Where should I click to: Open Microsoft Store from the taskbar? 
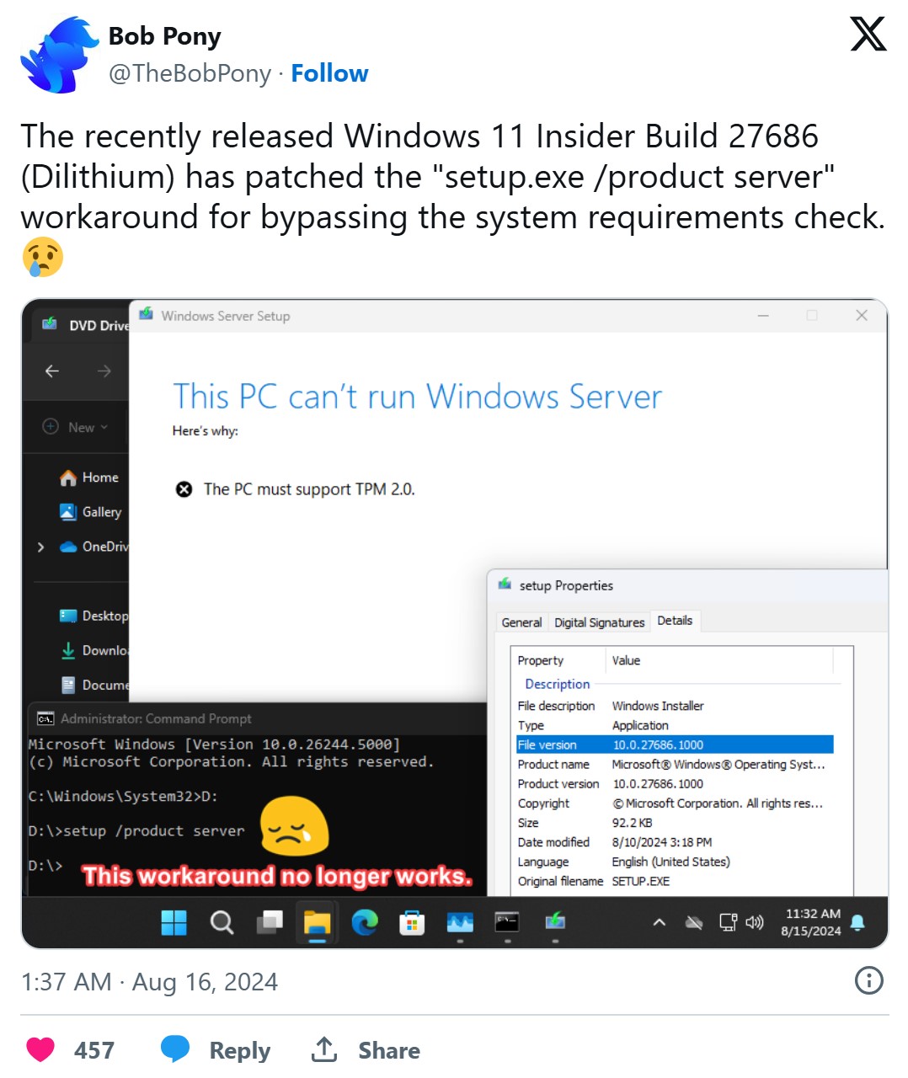coord(412,922)
